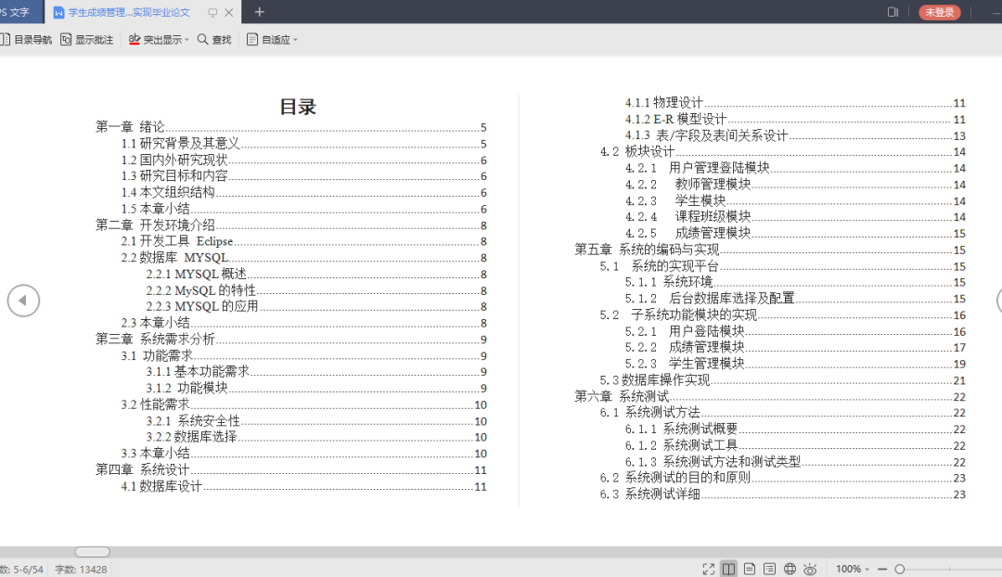Click the horizontal scrollbar thumb
1002x577 pixels.
click(92, 552)
